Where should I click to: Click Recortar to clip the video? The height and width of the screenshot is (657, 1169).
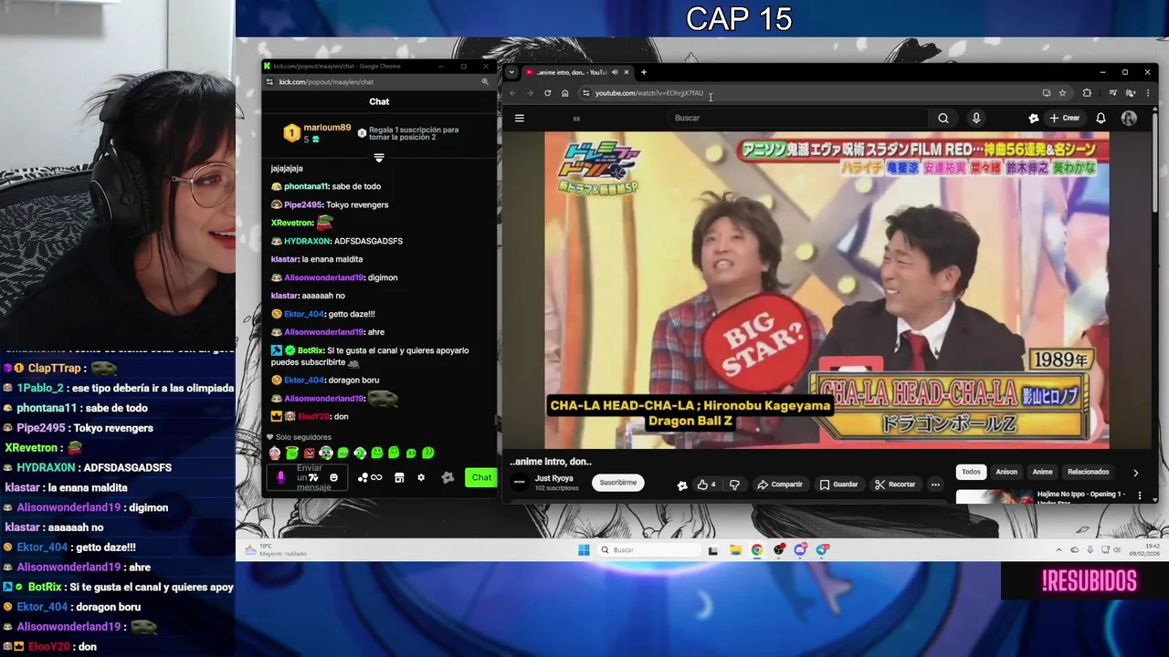click(895, 485)
